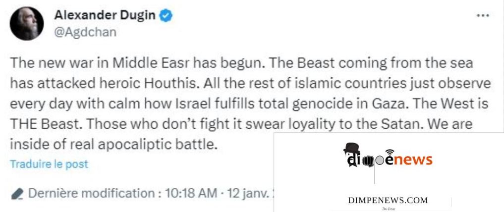Open the three-dot more options menu
Image resolution: width=504 pixels, height=212 pixels.
coord(482,16)
